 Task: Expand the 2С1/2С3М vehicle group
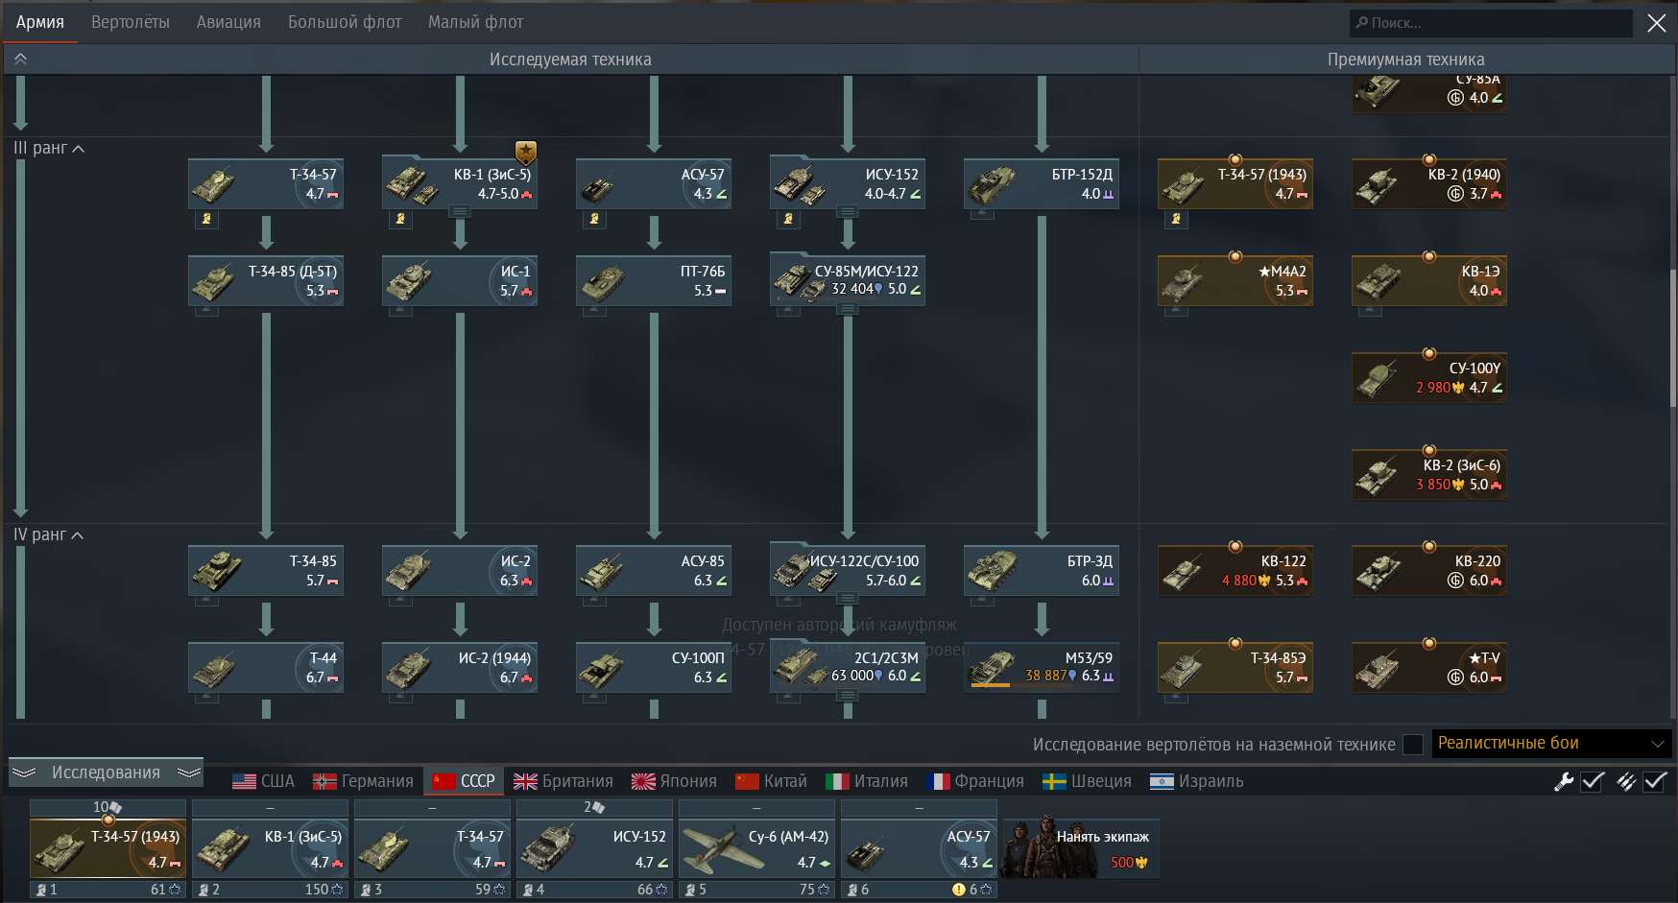(x=847, y=695)
